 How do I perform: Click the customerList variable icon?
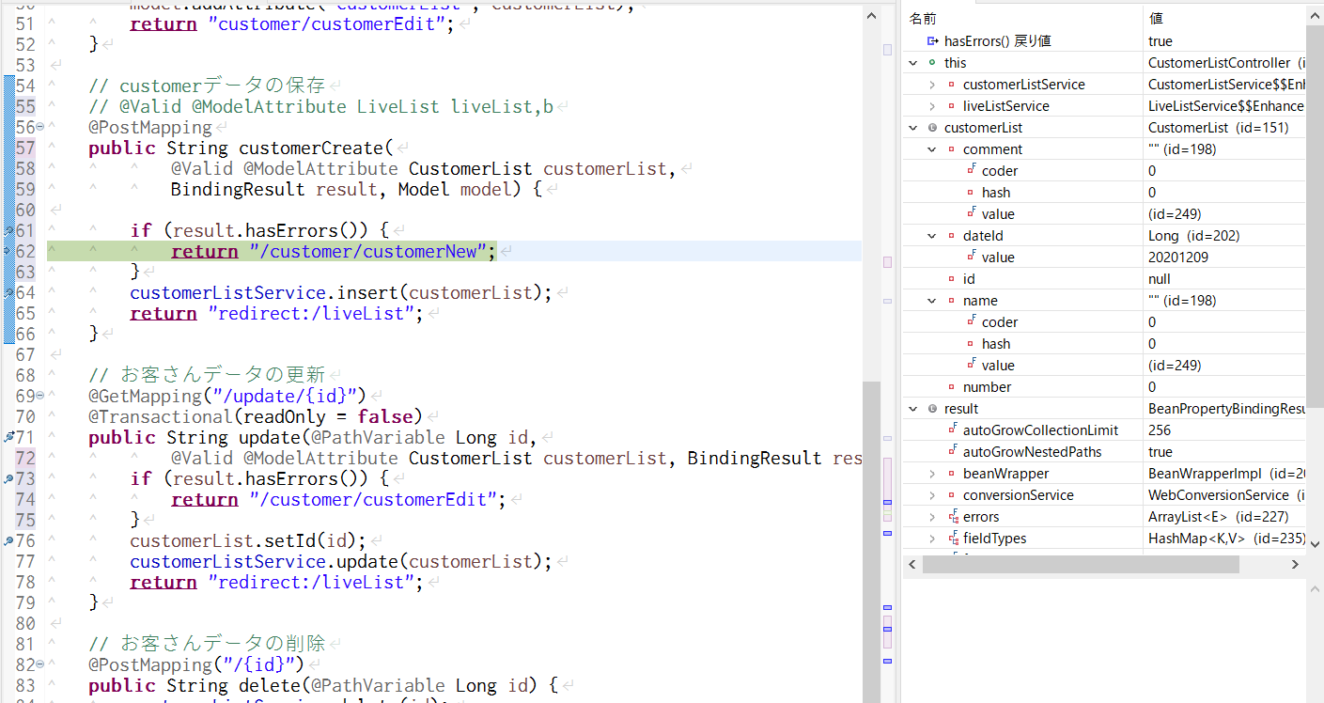932,128
